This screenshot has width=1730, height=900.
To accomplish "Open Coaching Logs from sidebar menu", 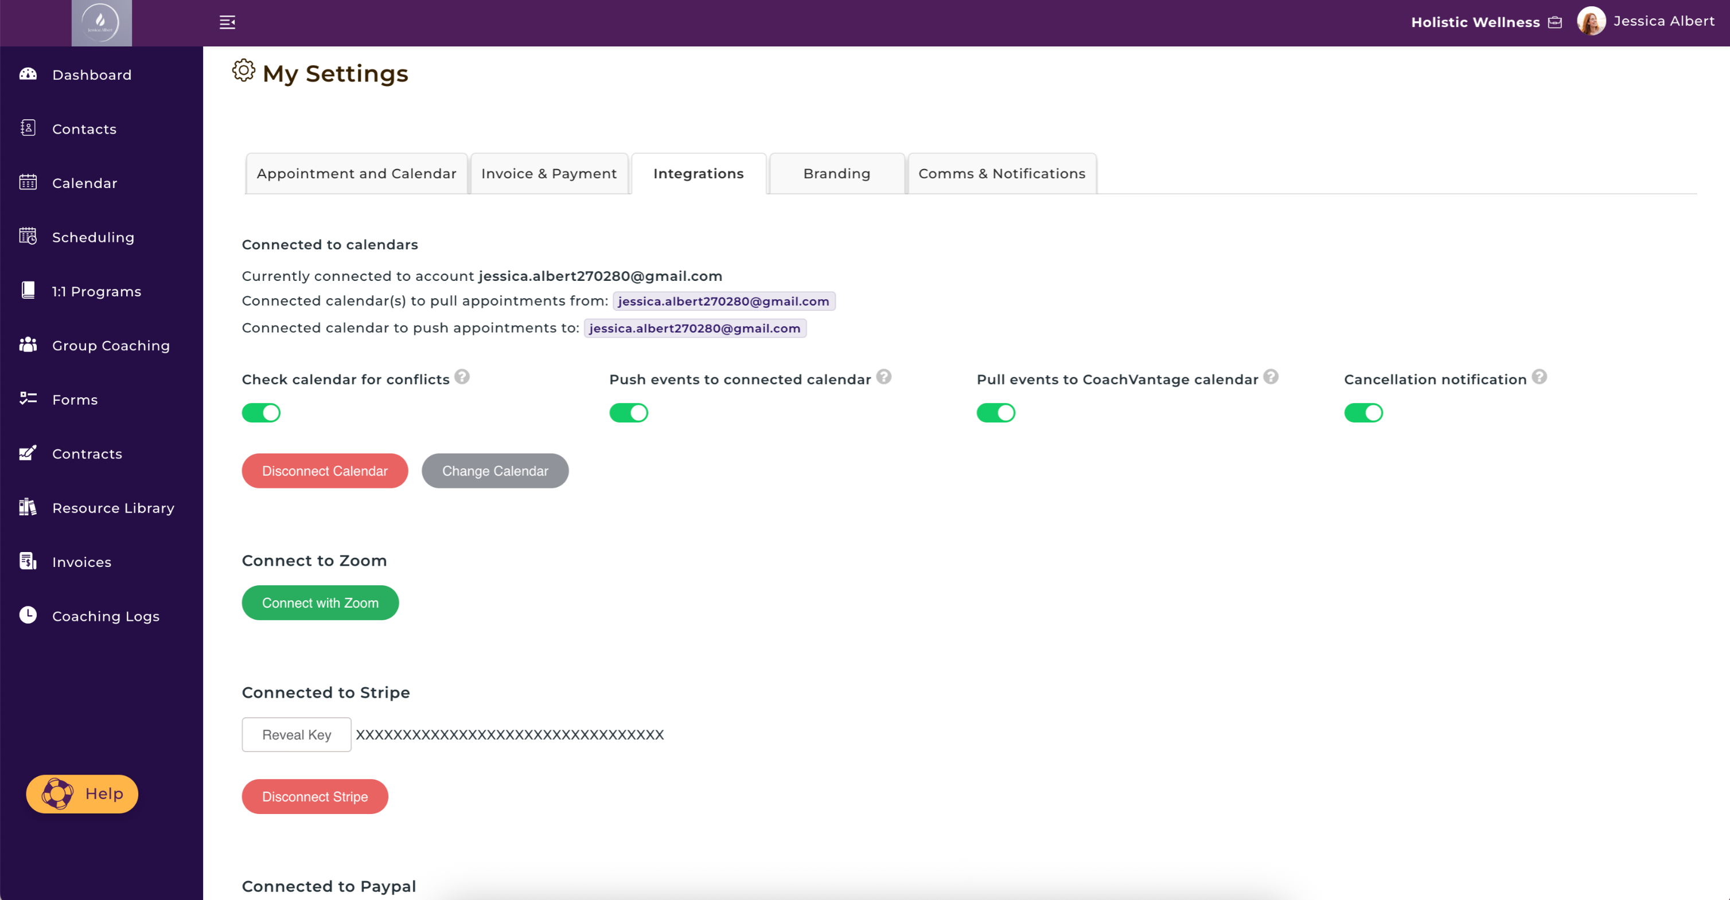I will tap(106, 616).
